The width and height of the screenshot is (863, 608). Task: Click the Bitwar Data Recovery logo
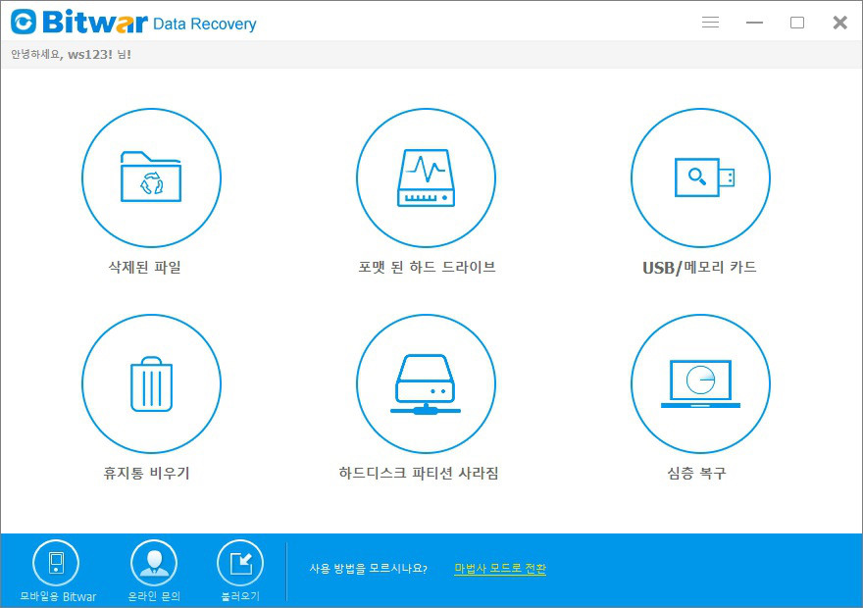[133, 22]
